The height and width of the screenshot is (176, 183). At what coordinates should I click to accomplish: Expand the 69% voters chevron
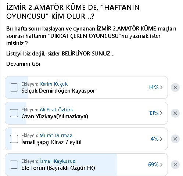[161, 165]
